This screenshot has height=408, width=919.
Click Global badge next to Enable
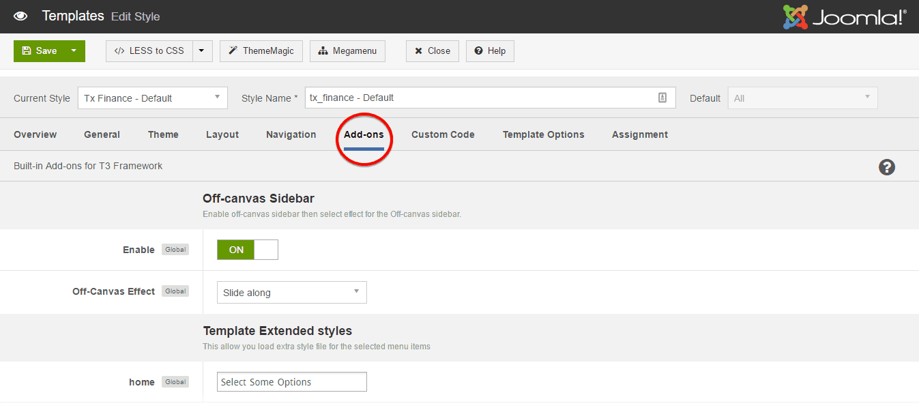175,250
